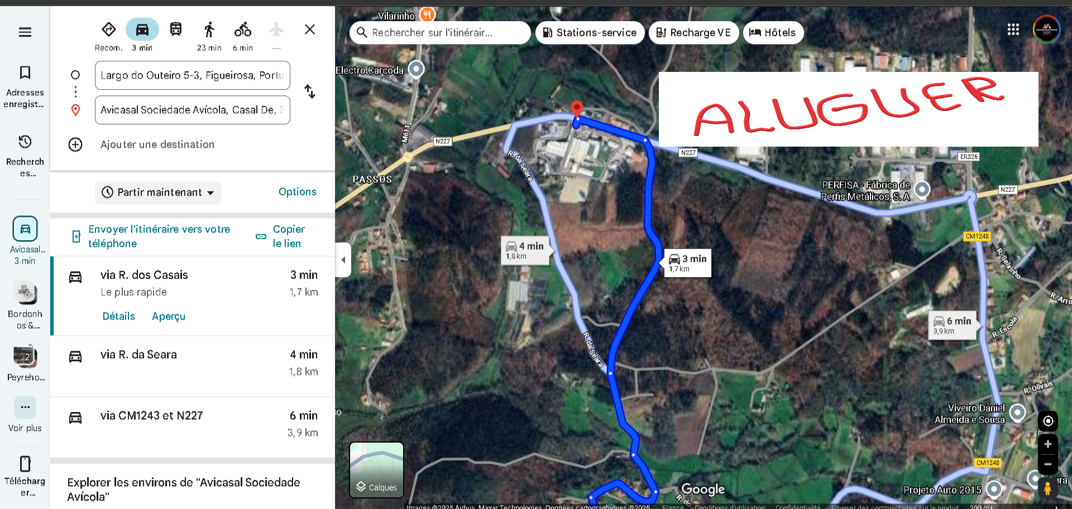Select route via R. da Seara
1072x509 pixels.
point(193,366)
